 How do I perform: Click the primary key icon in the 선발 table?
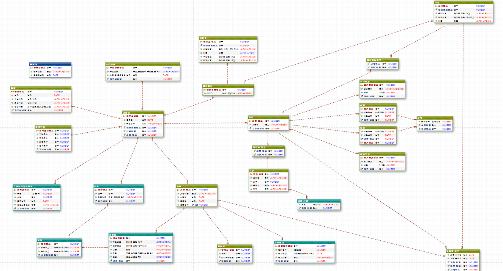tap(96, 190)
